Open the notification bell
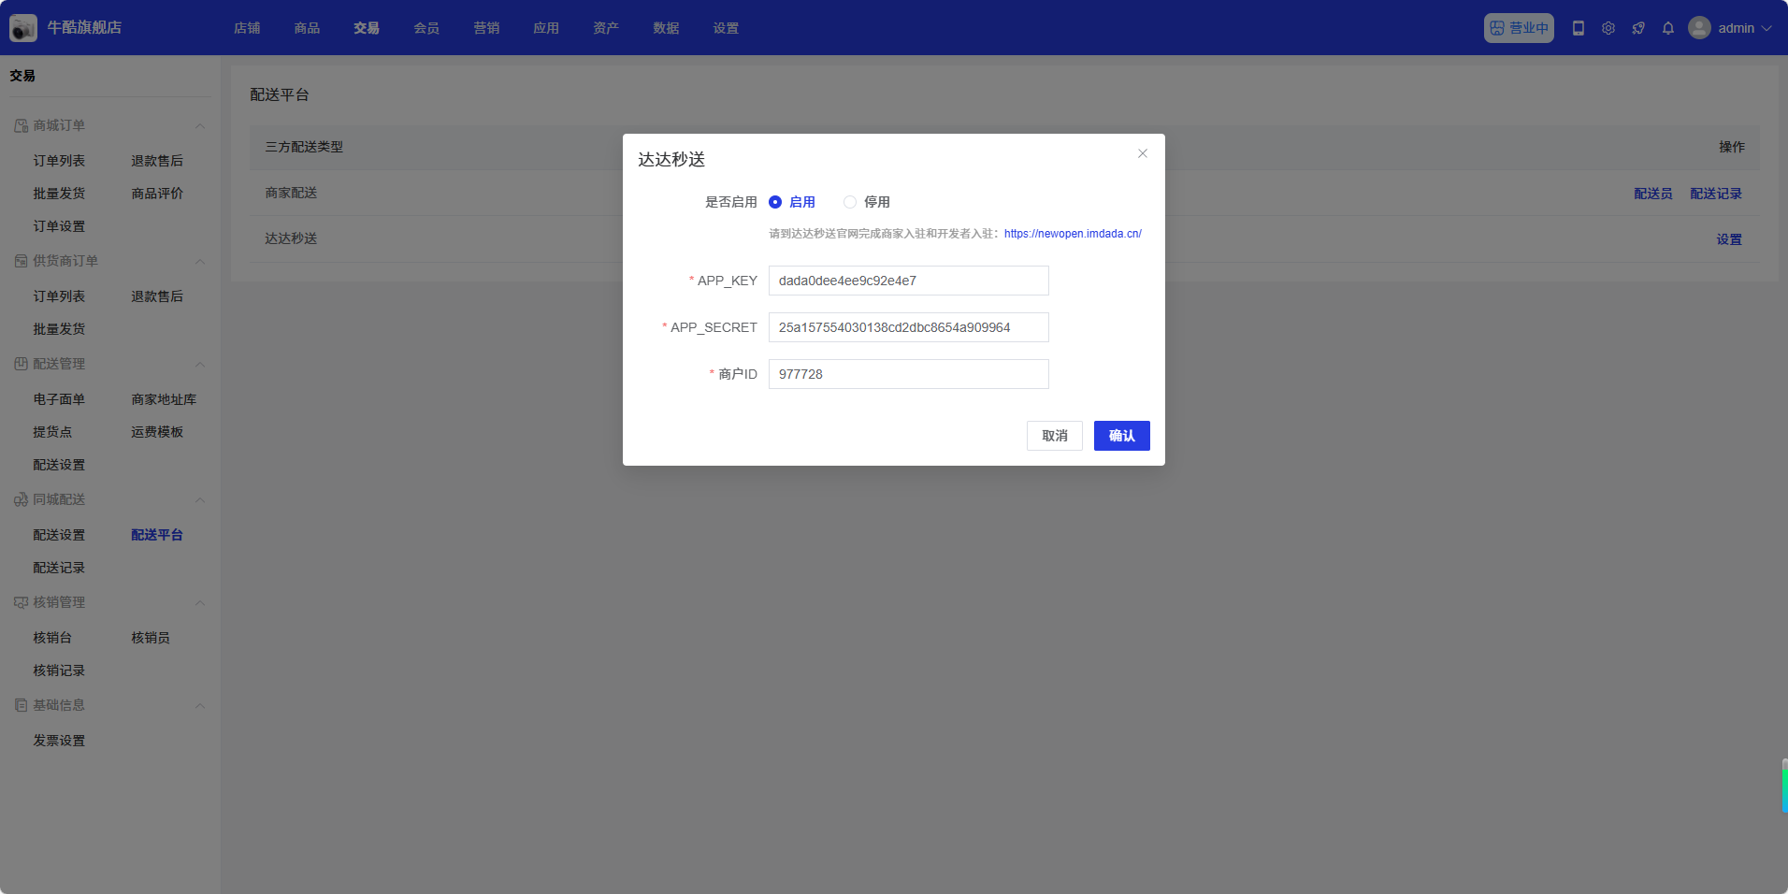This screenshot has width=1788, height=894. (x=1668, y=28)
